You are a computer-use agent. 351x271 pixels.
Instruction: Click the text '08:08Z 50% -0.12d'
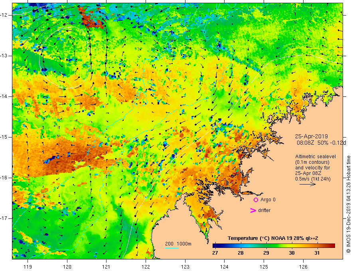pos(321,143)
